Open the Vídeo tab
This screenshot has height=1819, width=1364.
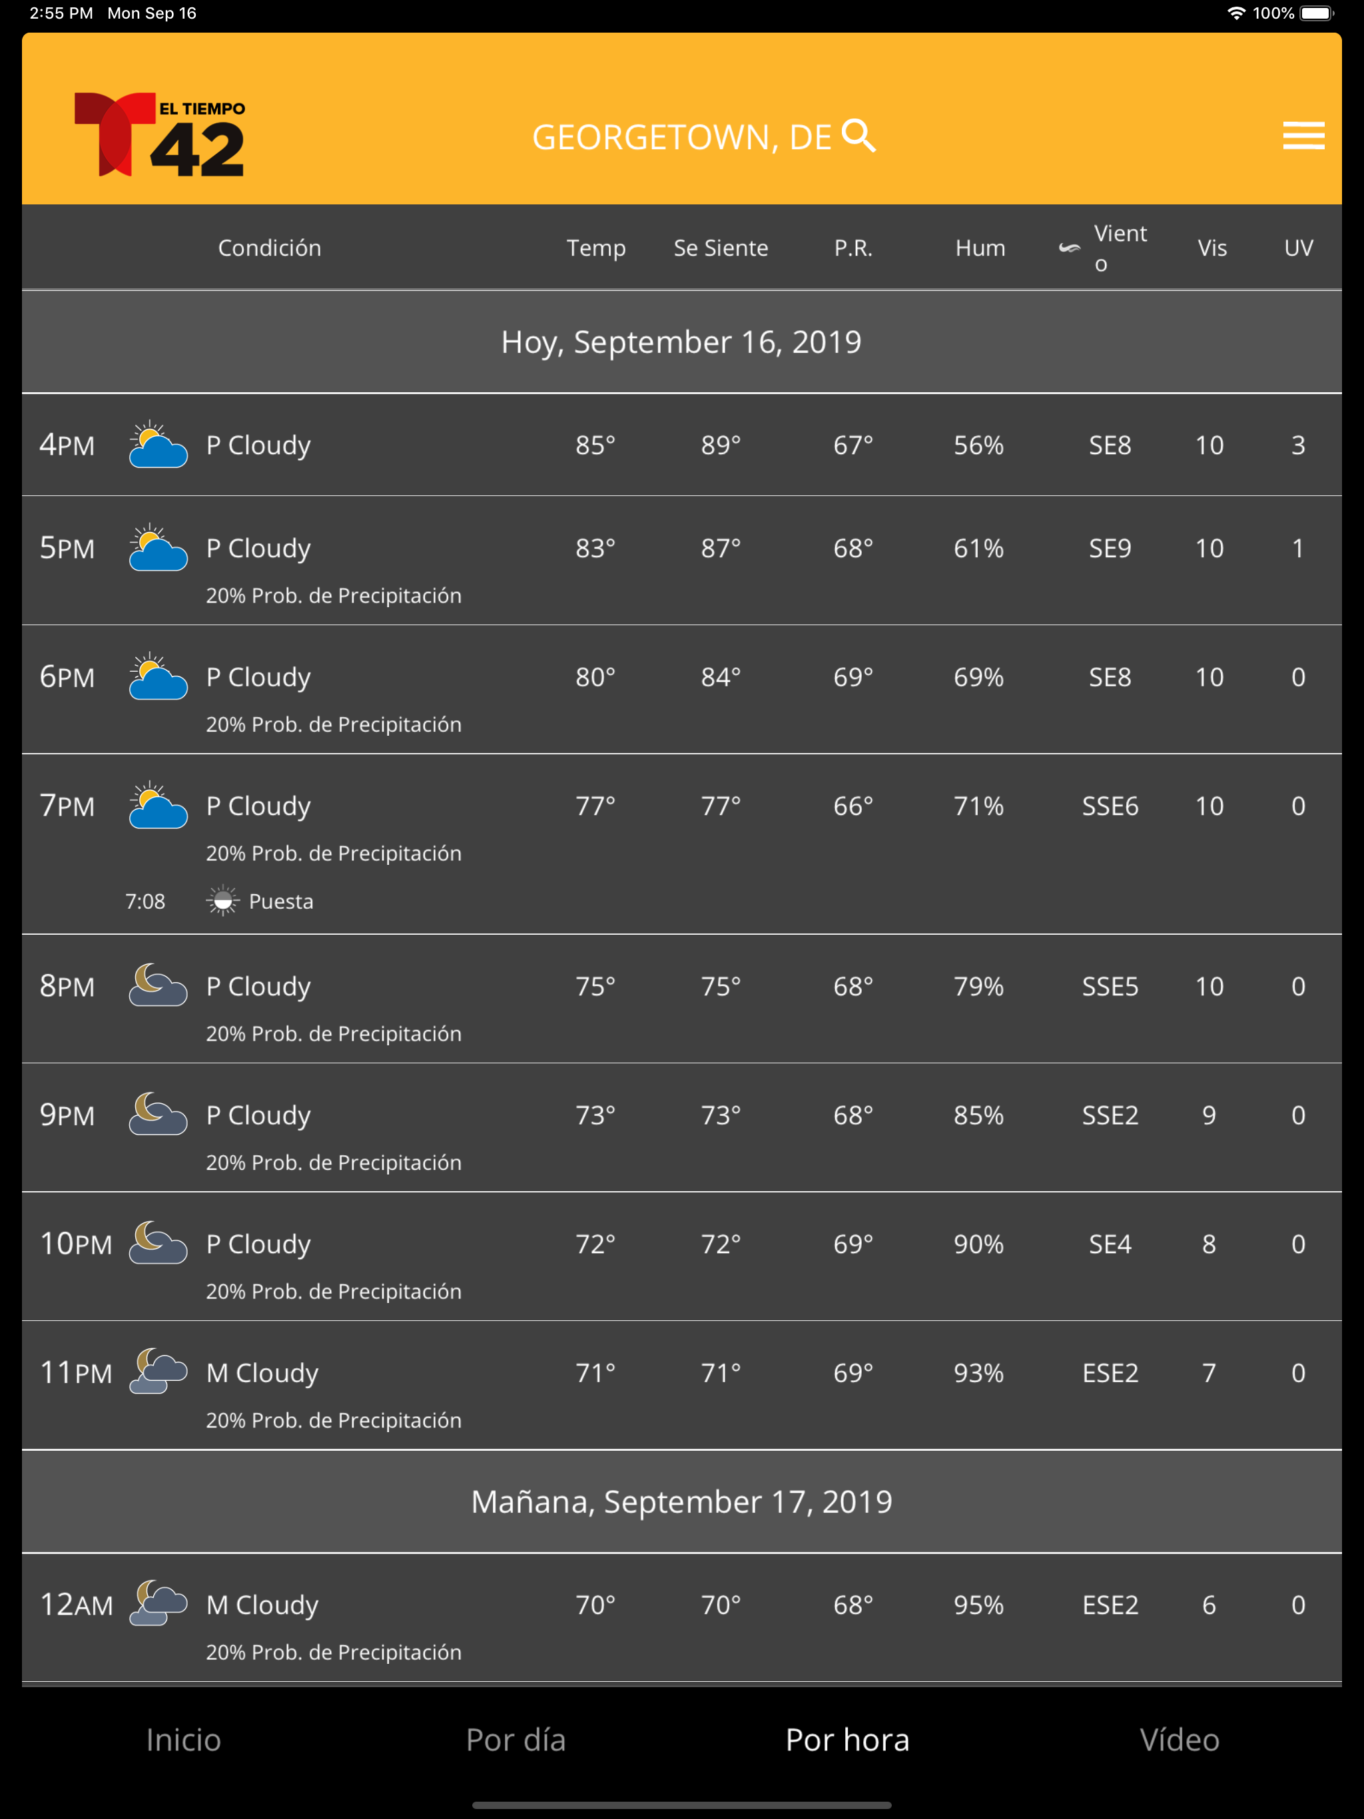click(1180, 1739)
